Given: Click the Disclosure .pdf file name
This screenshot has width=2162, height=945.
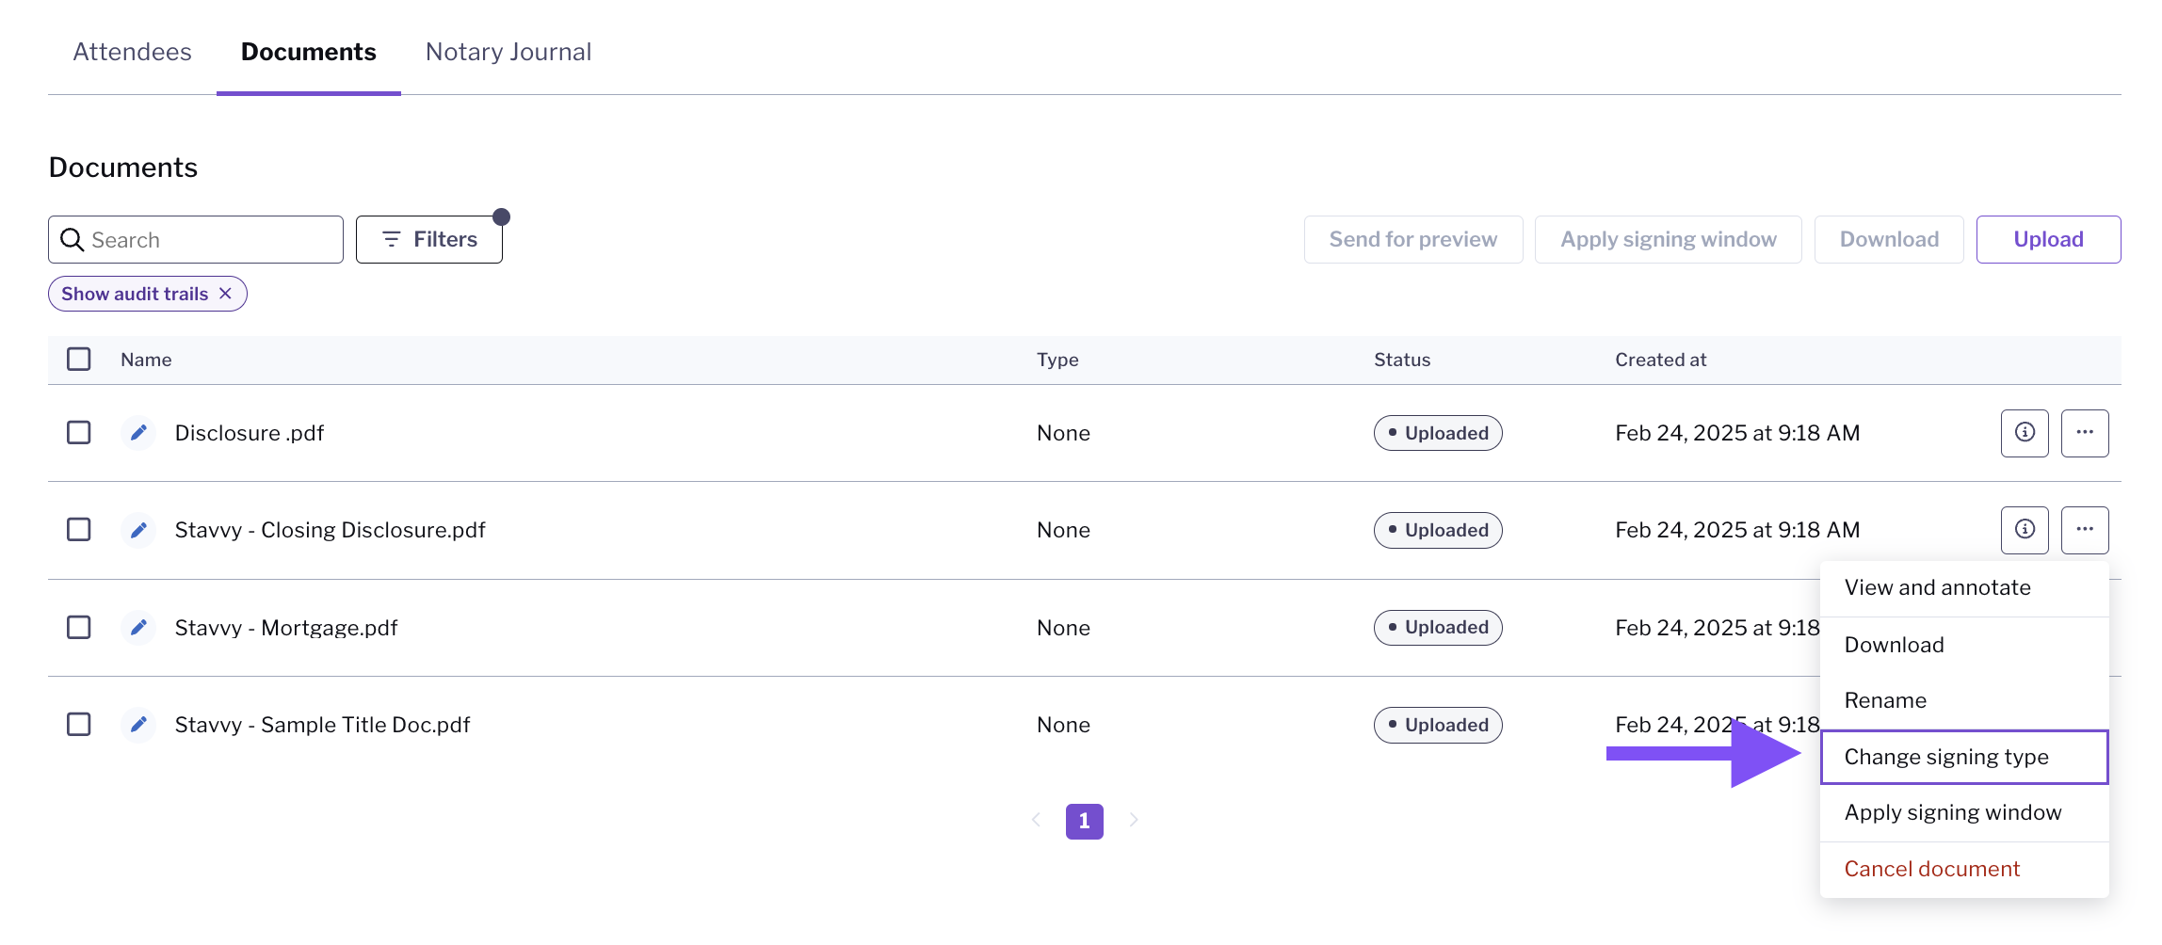Looking at the screenshot, I should (250, 433).
